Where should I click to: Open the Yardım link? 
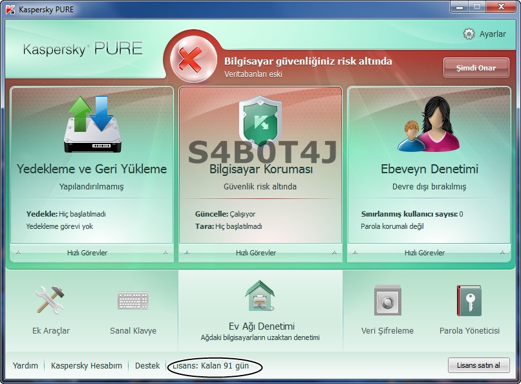(25, 366)
